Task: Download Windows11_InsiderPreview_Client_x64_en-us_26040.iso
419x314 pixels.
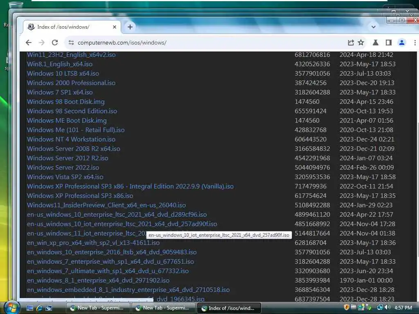Action: point(106,205)
